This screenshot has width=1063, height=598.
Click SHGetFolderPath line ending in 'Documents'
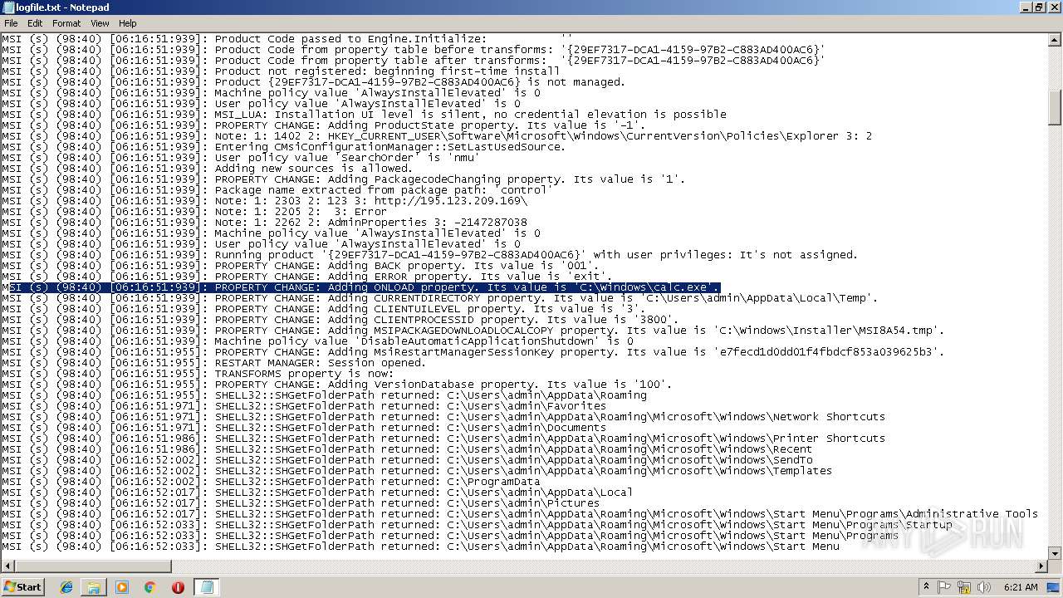point(303,428)
